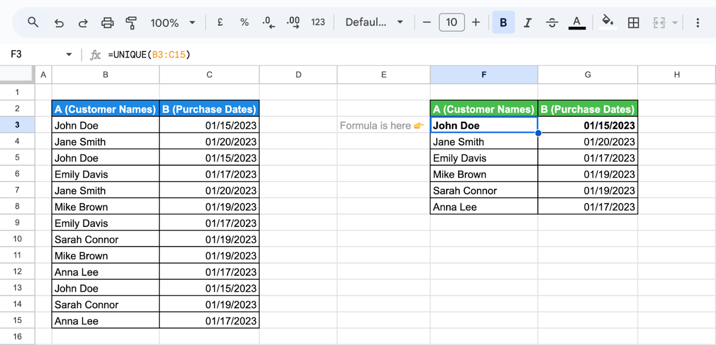Toggle bold formatting
Viewport: 716px width, 345px height.
point(503,23)
